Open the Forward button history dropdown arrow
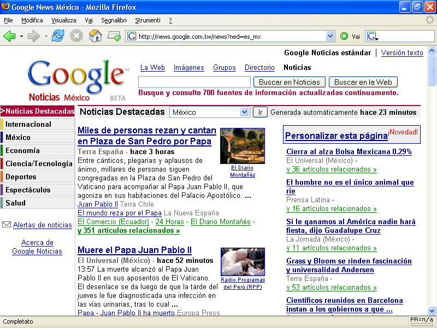 tap(46, 37)
